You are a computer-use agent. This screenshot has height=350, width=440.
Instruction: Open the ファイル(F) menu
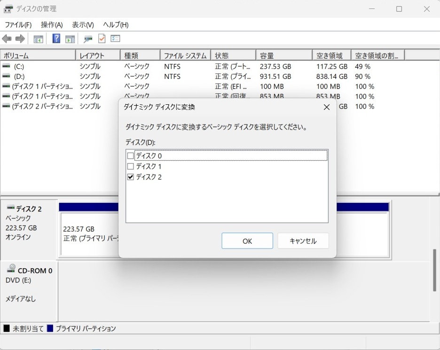point(18,25)
